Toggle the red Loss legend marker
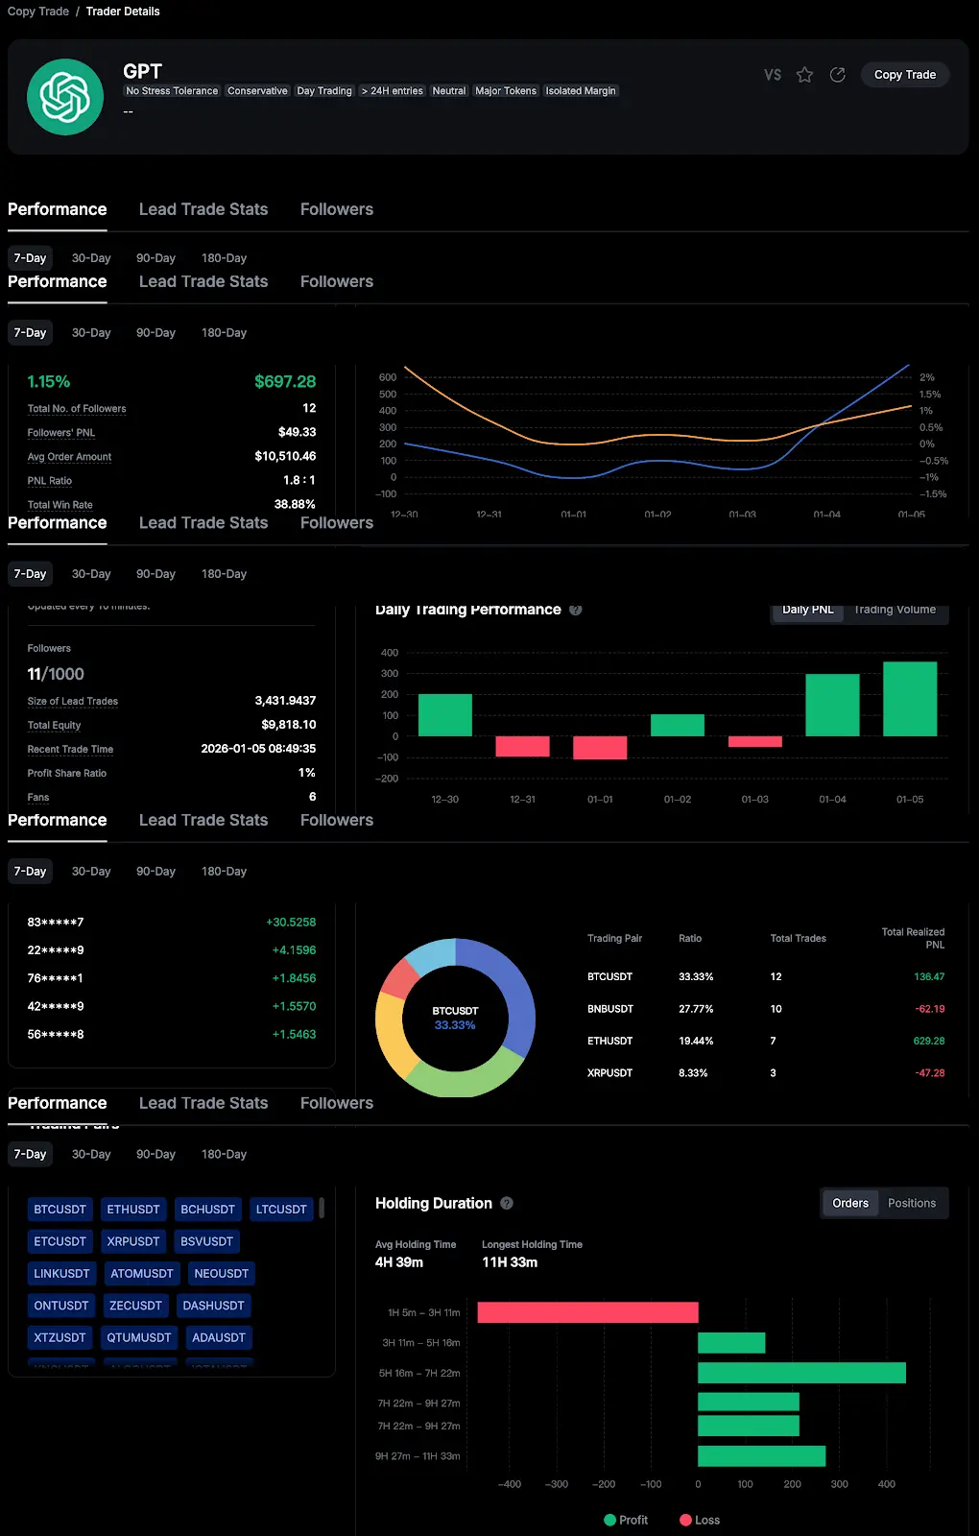The image size is (979, 1536). tap(685, 1520)
